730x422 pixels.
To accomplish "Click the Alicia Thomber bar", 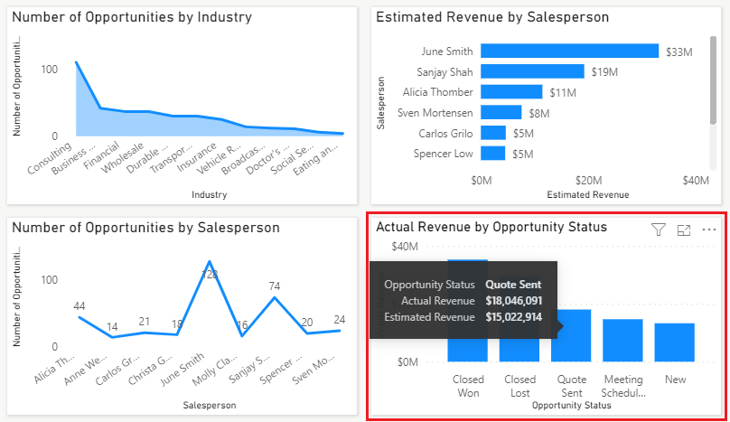I will click(511, 92).
